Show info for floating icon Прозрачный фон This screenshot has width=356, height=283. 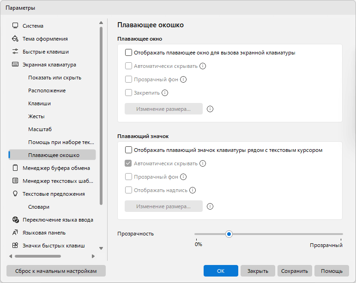click(x=183, y=177)
